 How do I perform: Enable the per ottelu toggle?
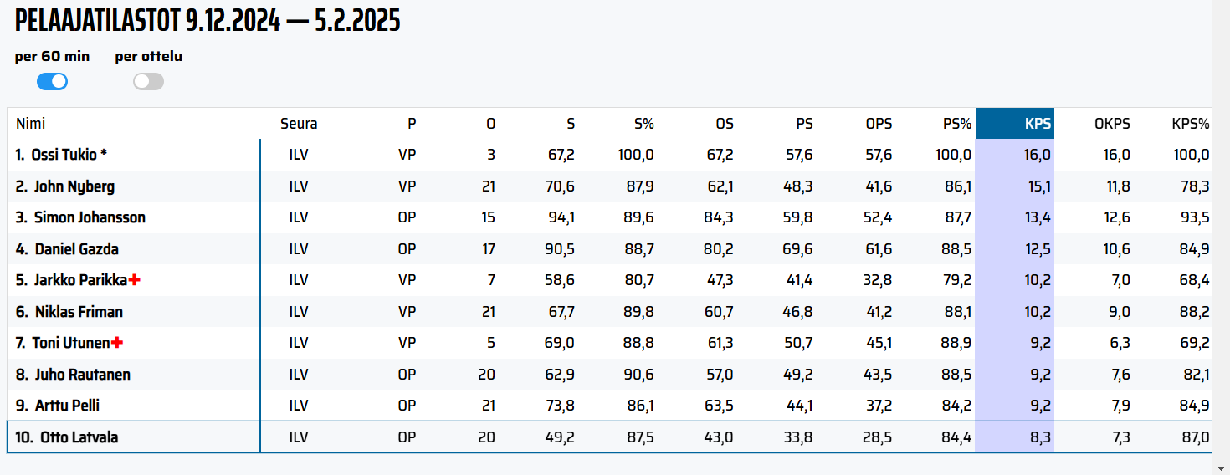pyautogui.click(x=148, y=81)
